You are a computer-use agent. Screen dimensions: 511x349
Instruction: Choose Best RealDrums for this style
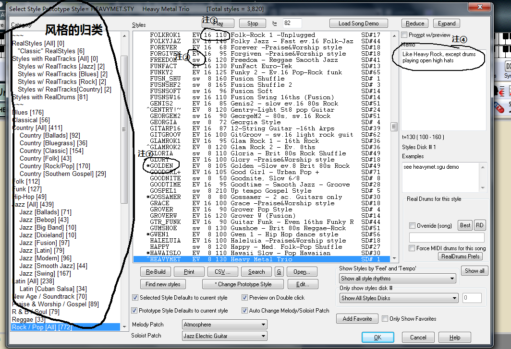[465, 225]
